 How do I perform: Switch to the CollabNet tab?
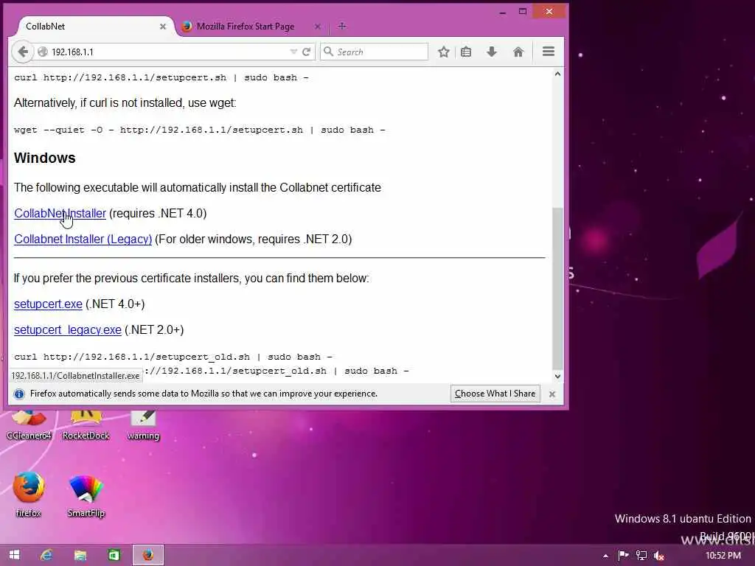click(91, 27)
